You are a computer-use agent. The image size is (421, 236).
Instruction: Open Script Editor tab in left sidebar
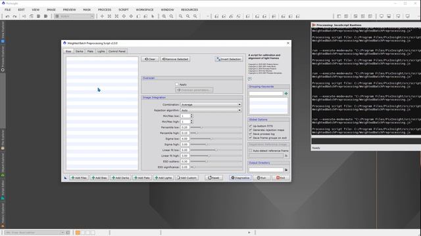(x=3, y=189)
